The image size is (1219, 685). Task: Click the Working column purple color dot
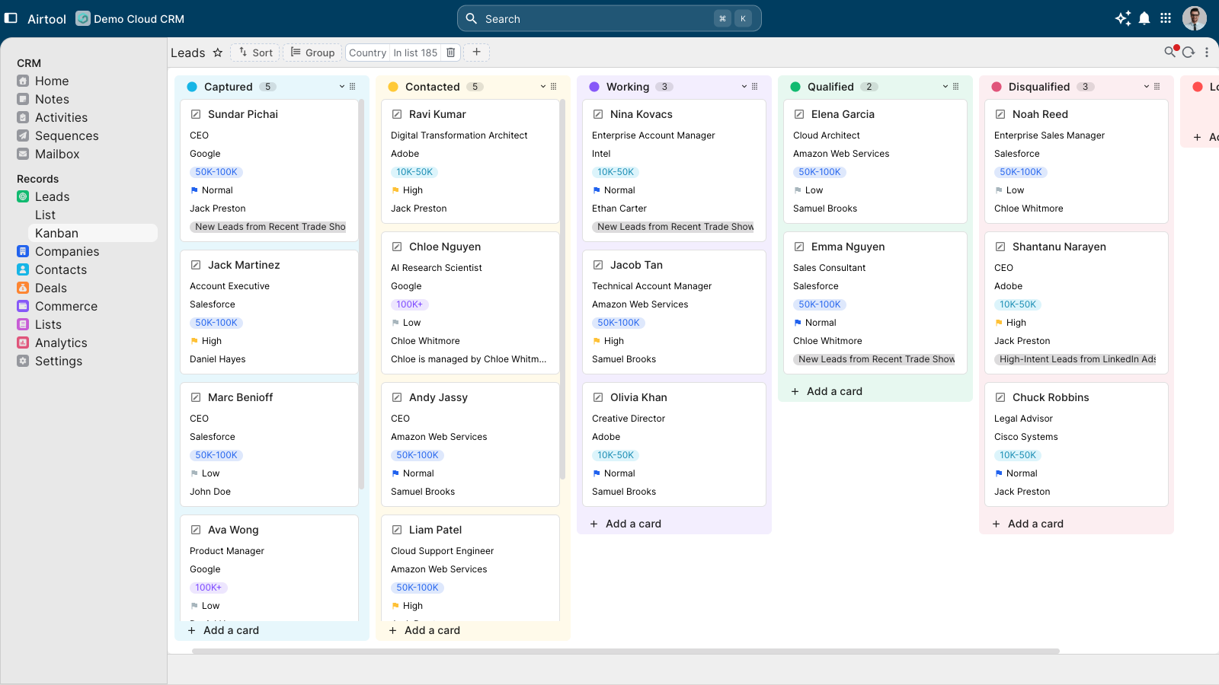(x=594, y=87)
